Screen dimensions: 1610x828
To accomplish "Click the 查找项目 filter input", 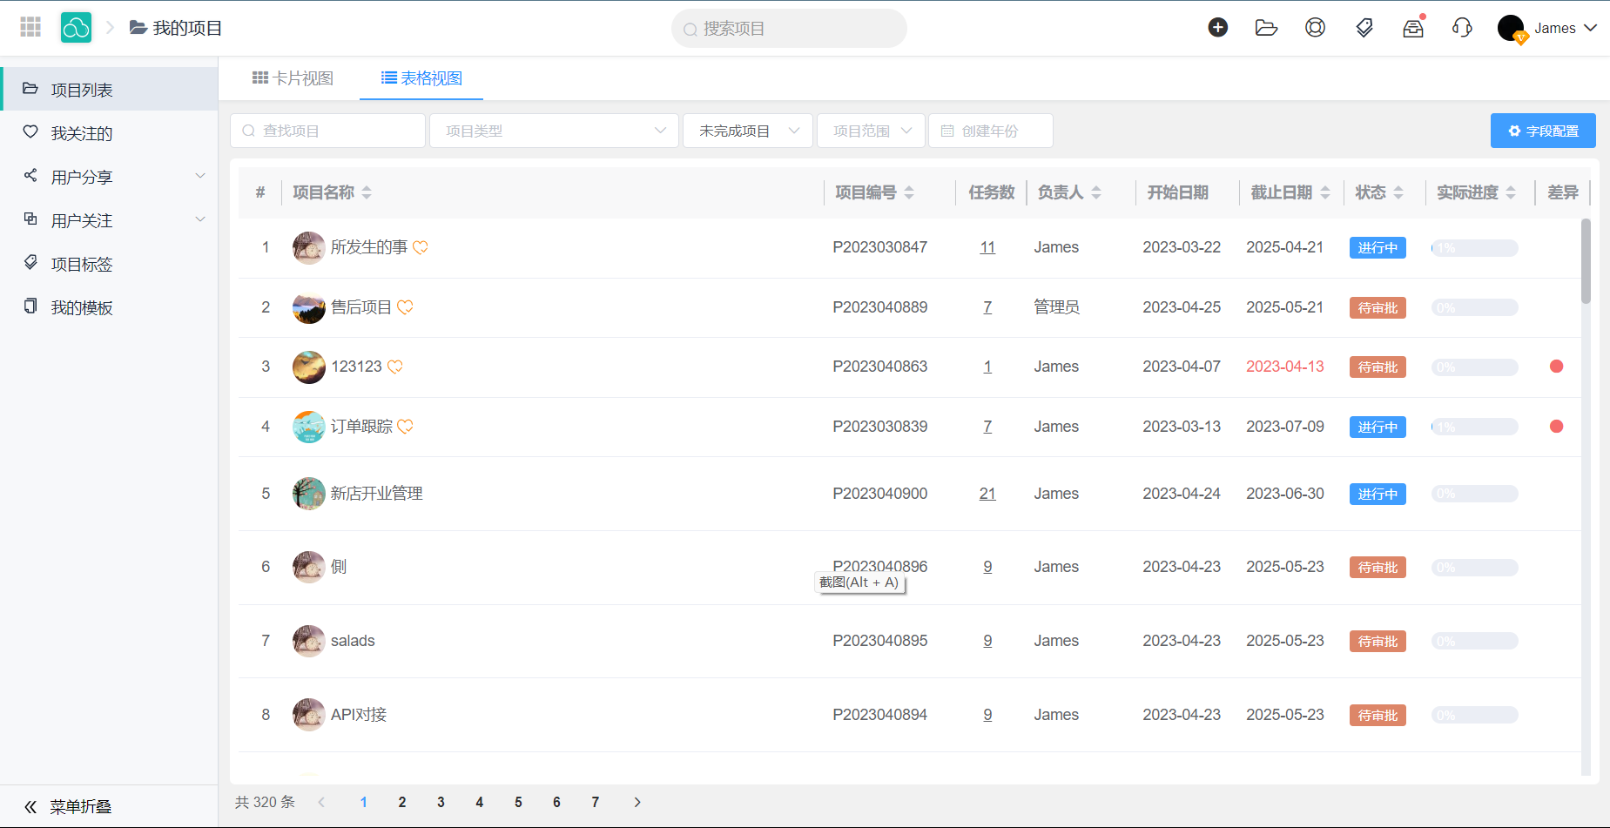I will point(327,131).
